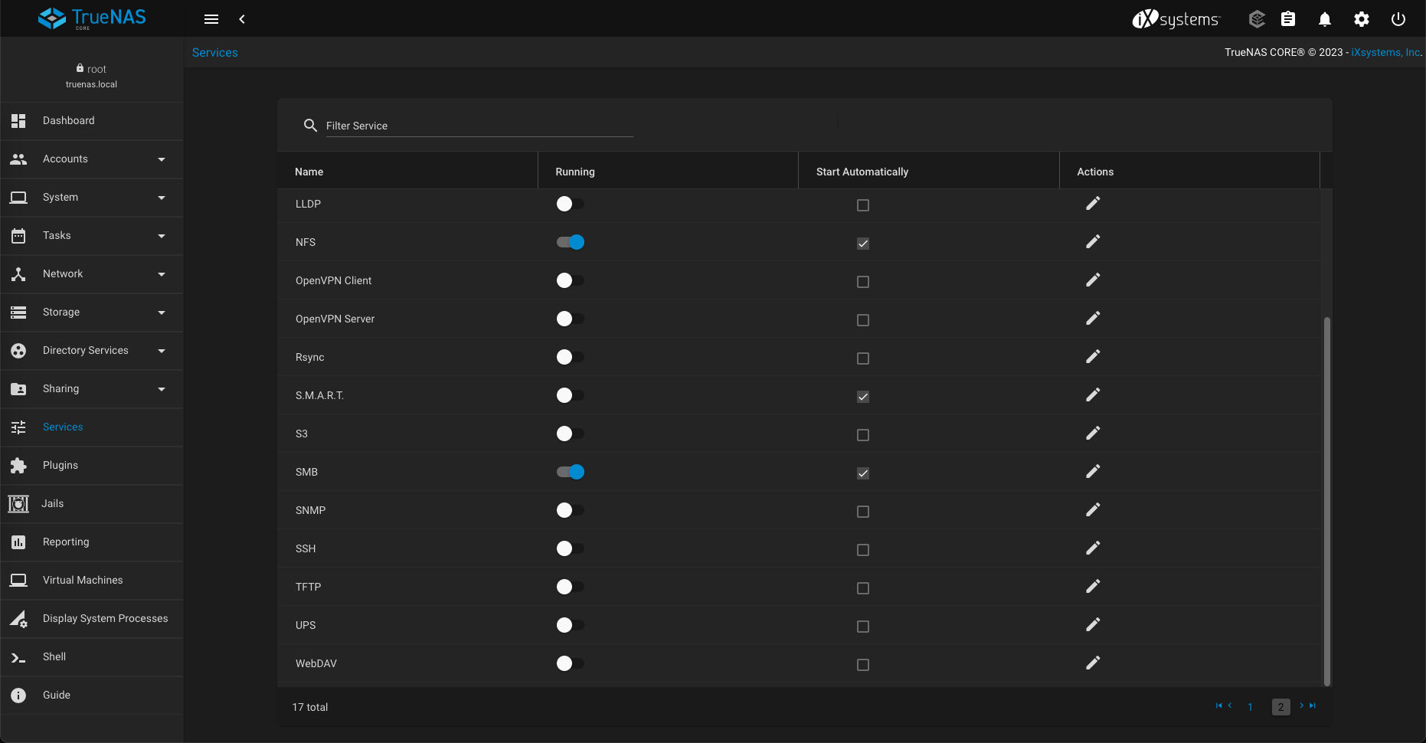This screenshot has width=1426, height=743.
Task: Go to Dashboard in sidebar
Action: tap(69, 120)
